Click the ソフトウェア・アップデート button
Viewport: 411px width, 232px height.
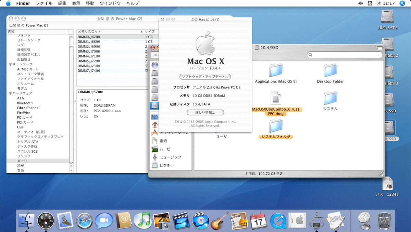206,77
